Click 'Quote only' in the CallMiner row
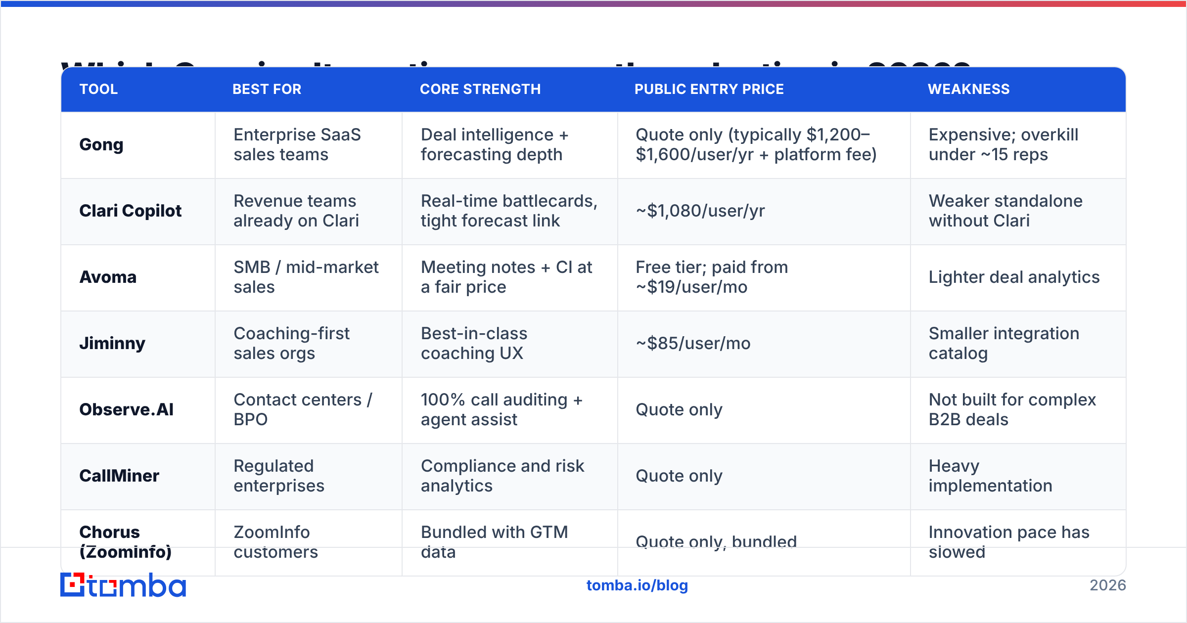Screen dimensions: 1187x623 tap(679, 476)
